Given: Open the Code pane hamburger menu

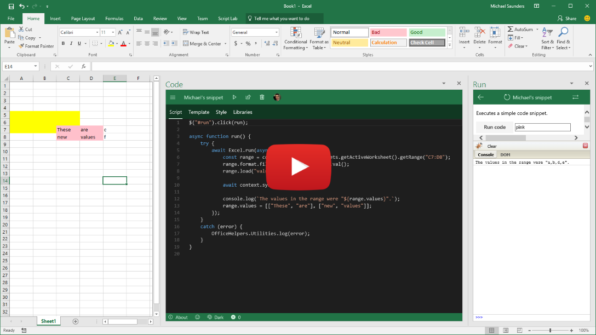Looking at the screenshot, I should click(x=173, y=97).
